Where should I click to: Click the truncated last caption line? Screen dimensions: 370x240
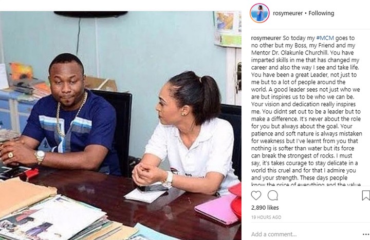coord(306,185)
